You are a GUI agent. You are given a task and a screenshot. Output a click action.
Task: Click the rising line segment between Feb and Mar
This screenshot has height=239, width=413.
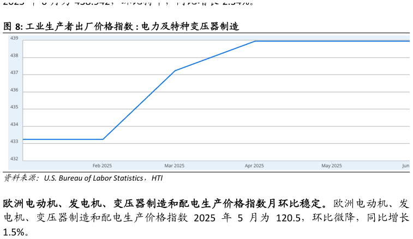pyautogui.click(x=139, y=105)
